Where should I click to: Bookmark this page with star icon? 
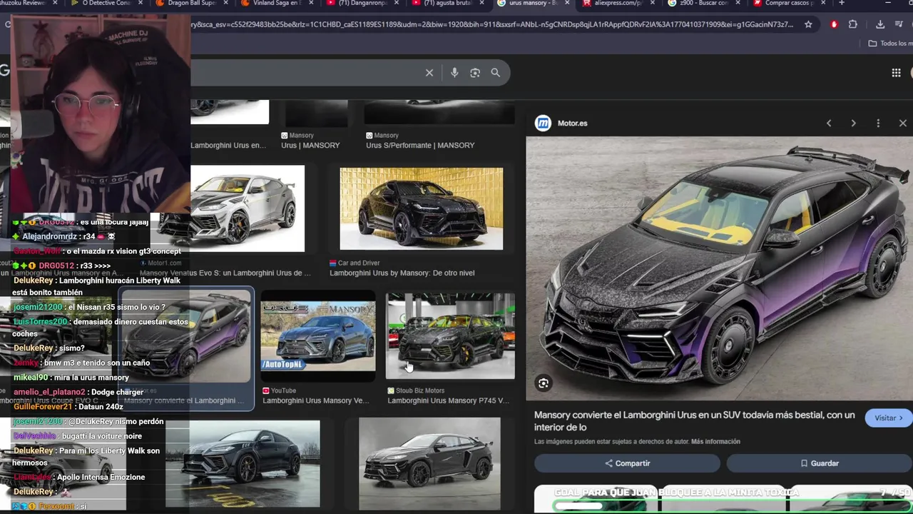coord(808,24)
